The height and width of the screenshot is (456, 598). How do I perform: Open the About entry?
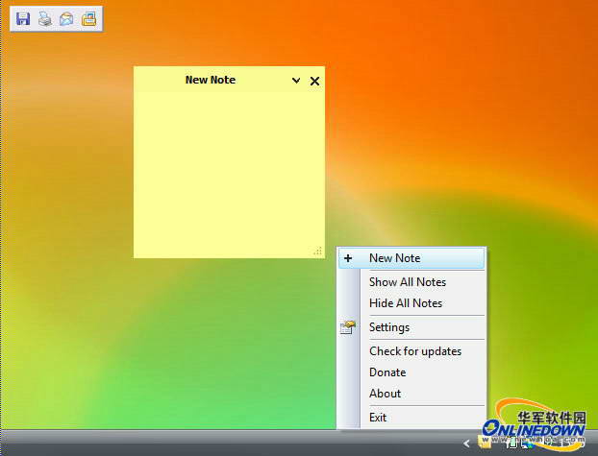411,394
